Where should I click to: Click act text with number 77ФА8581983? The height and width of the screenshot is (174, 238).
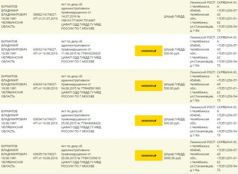tap(81, 86)
